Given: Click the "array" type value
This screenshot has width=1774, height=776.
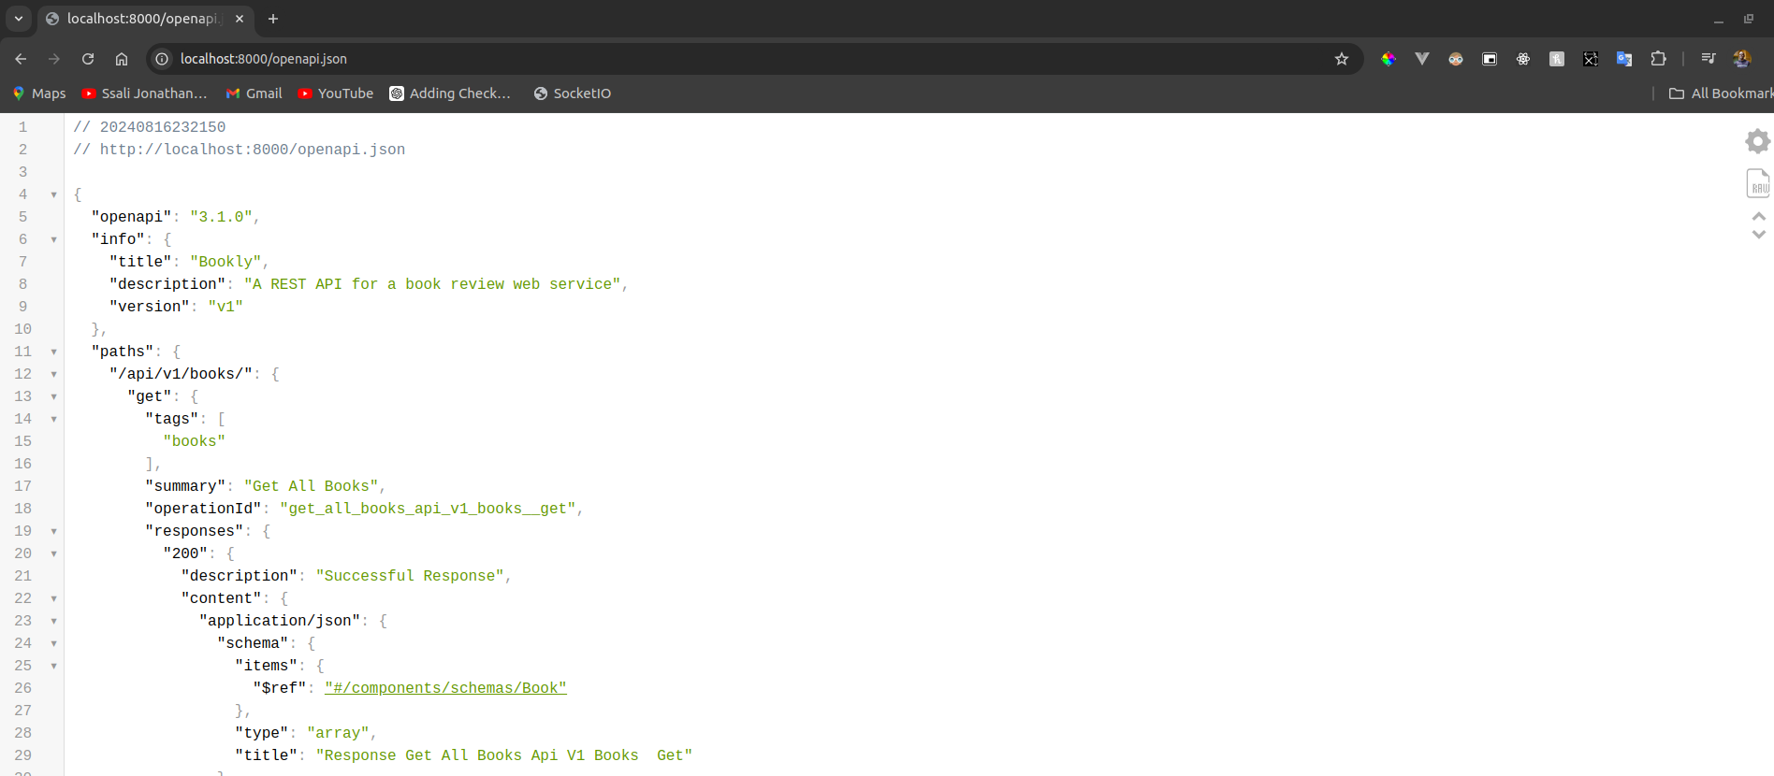Looking at the screenshot, I should coord(338,733).
